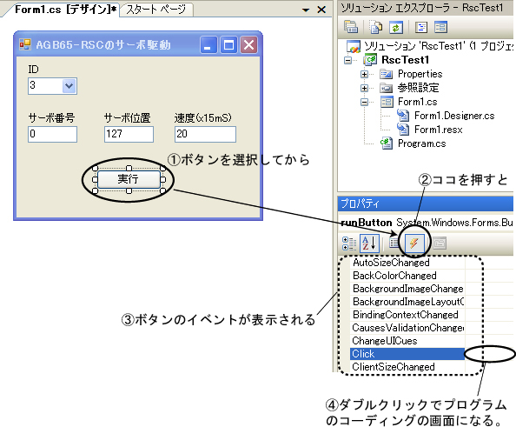Viewport: 516px width, 427px height.
Task: Expand the Properties folder node
Action: 364,74
